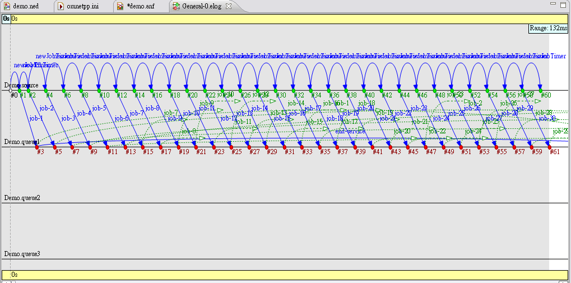This screenshot has height=283, width=571.
Task: Switch to the *demo.anf tab
Action: [141, 6]
